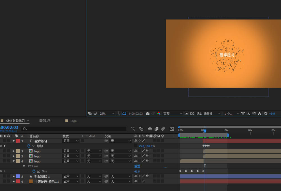Toggle the stopwatch for CC Lens Size
The image size is (281, 191).
34,171
